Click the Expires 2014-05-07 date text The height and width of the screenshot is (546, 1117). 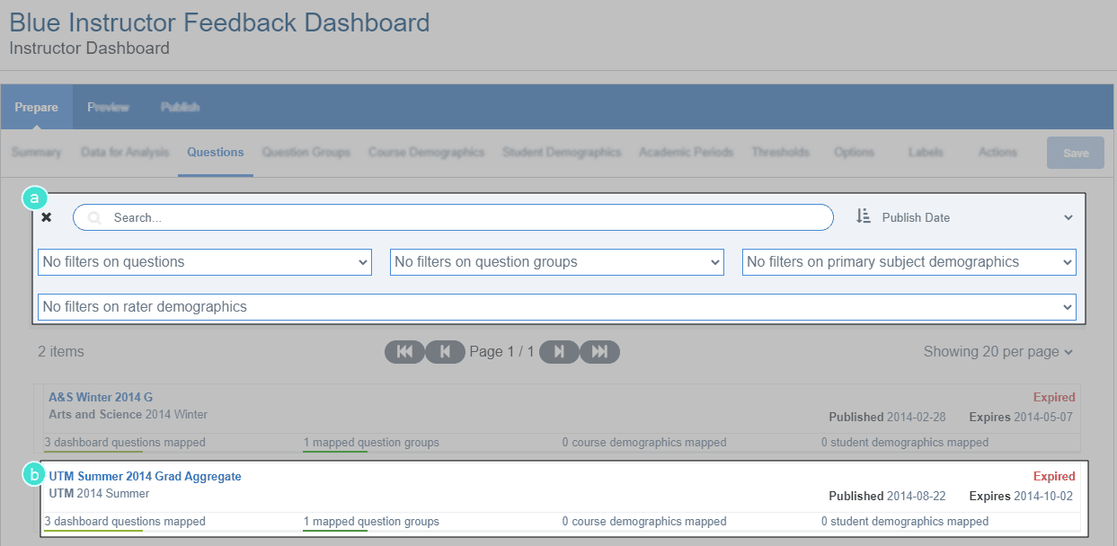1021,417
